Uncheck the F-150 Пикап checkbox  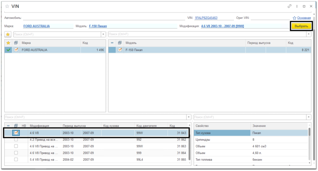point(120,50)
